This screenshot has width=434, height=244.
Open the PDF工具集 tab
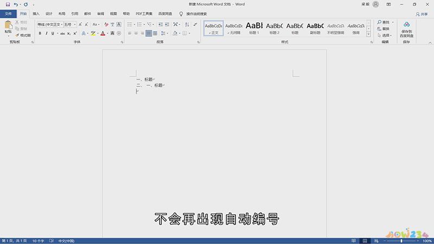pos(144,14)
